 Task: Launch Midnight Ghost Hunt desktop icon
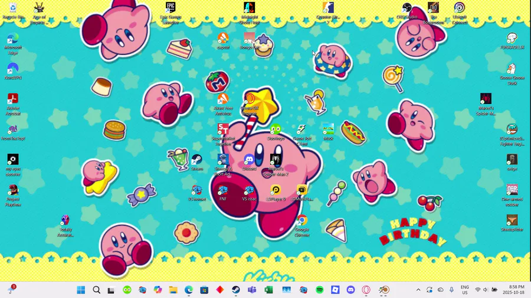pos(249,14)
